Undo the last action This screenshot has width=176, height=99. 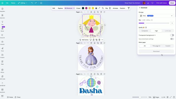tap(32, 3)
